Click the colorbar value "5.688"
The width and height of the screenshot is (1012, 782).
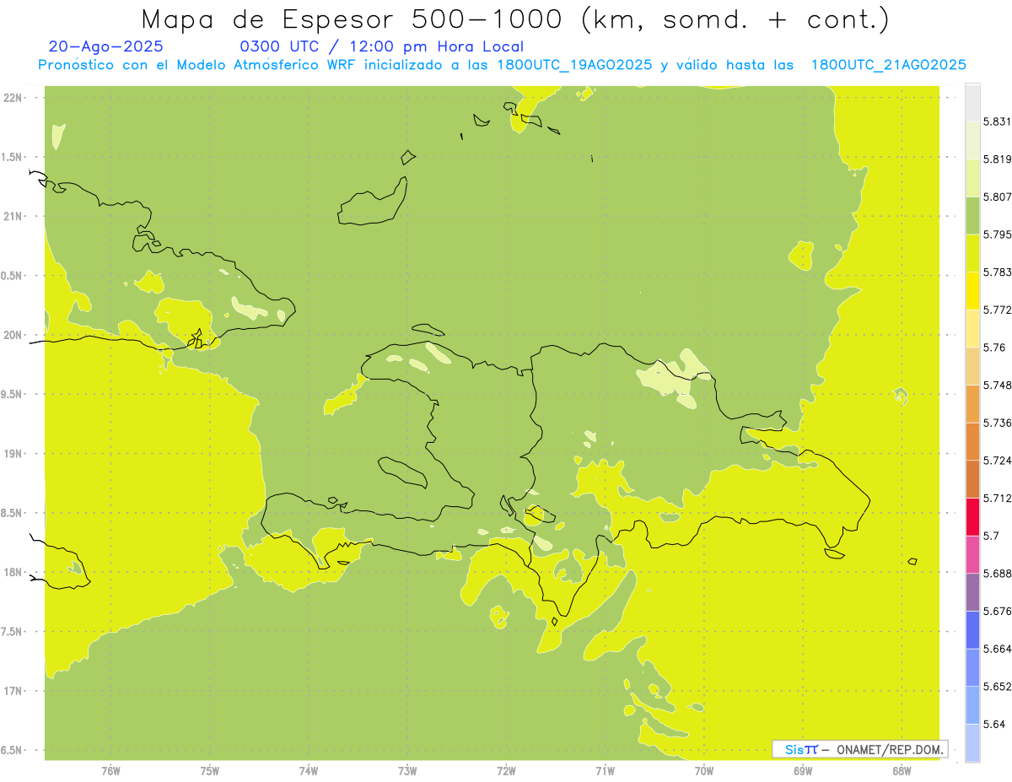click(997, 574)
